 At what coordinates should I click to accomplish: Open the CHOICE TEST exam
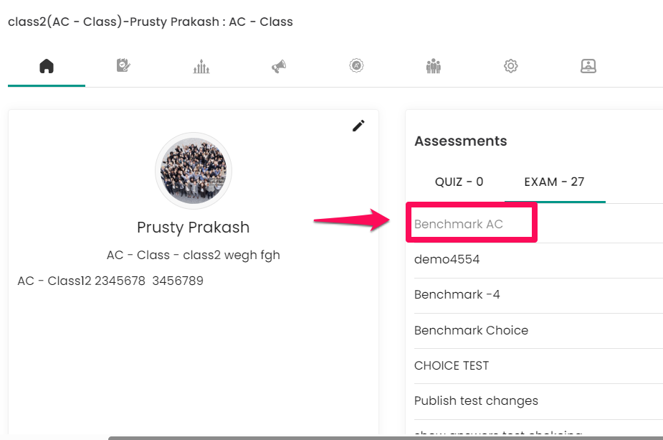[452, 365]
